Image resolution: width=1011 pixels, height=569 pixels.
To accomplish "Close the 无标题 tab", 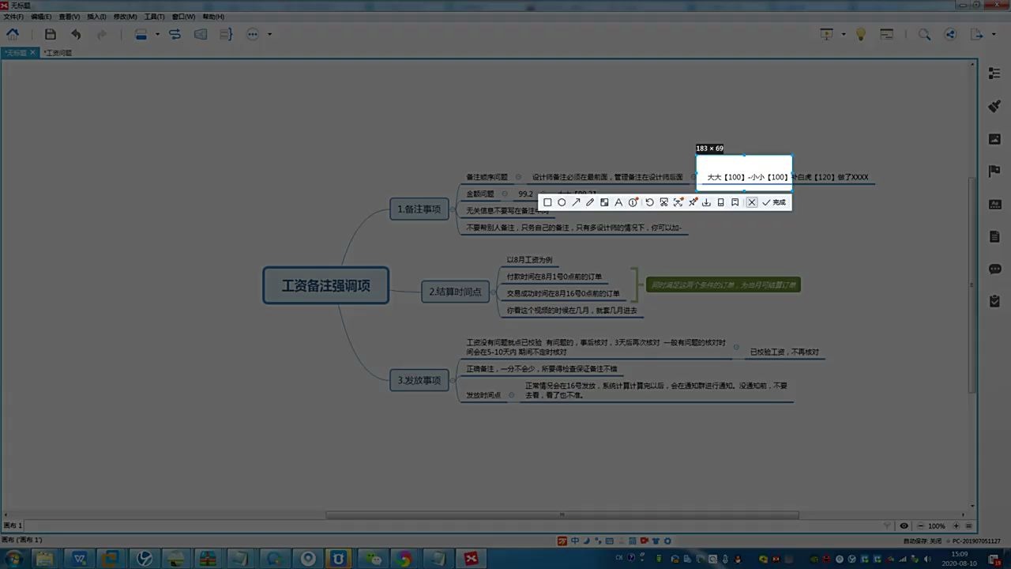I will click(x=32, y=53).
